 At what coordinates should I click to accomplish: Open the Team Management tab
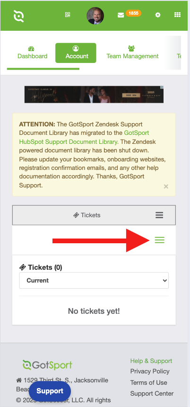(132, 53)
